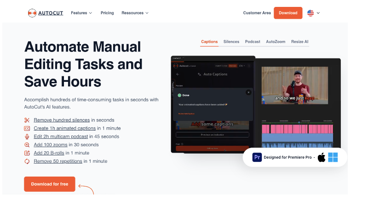The width and height of the screenshot is (368, 200).
Task: Click the Apple logo icon
Action: 321,157
